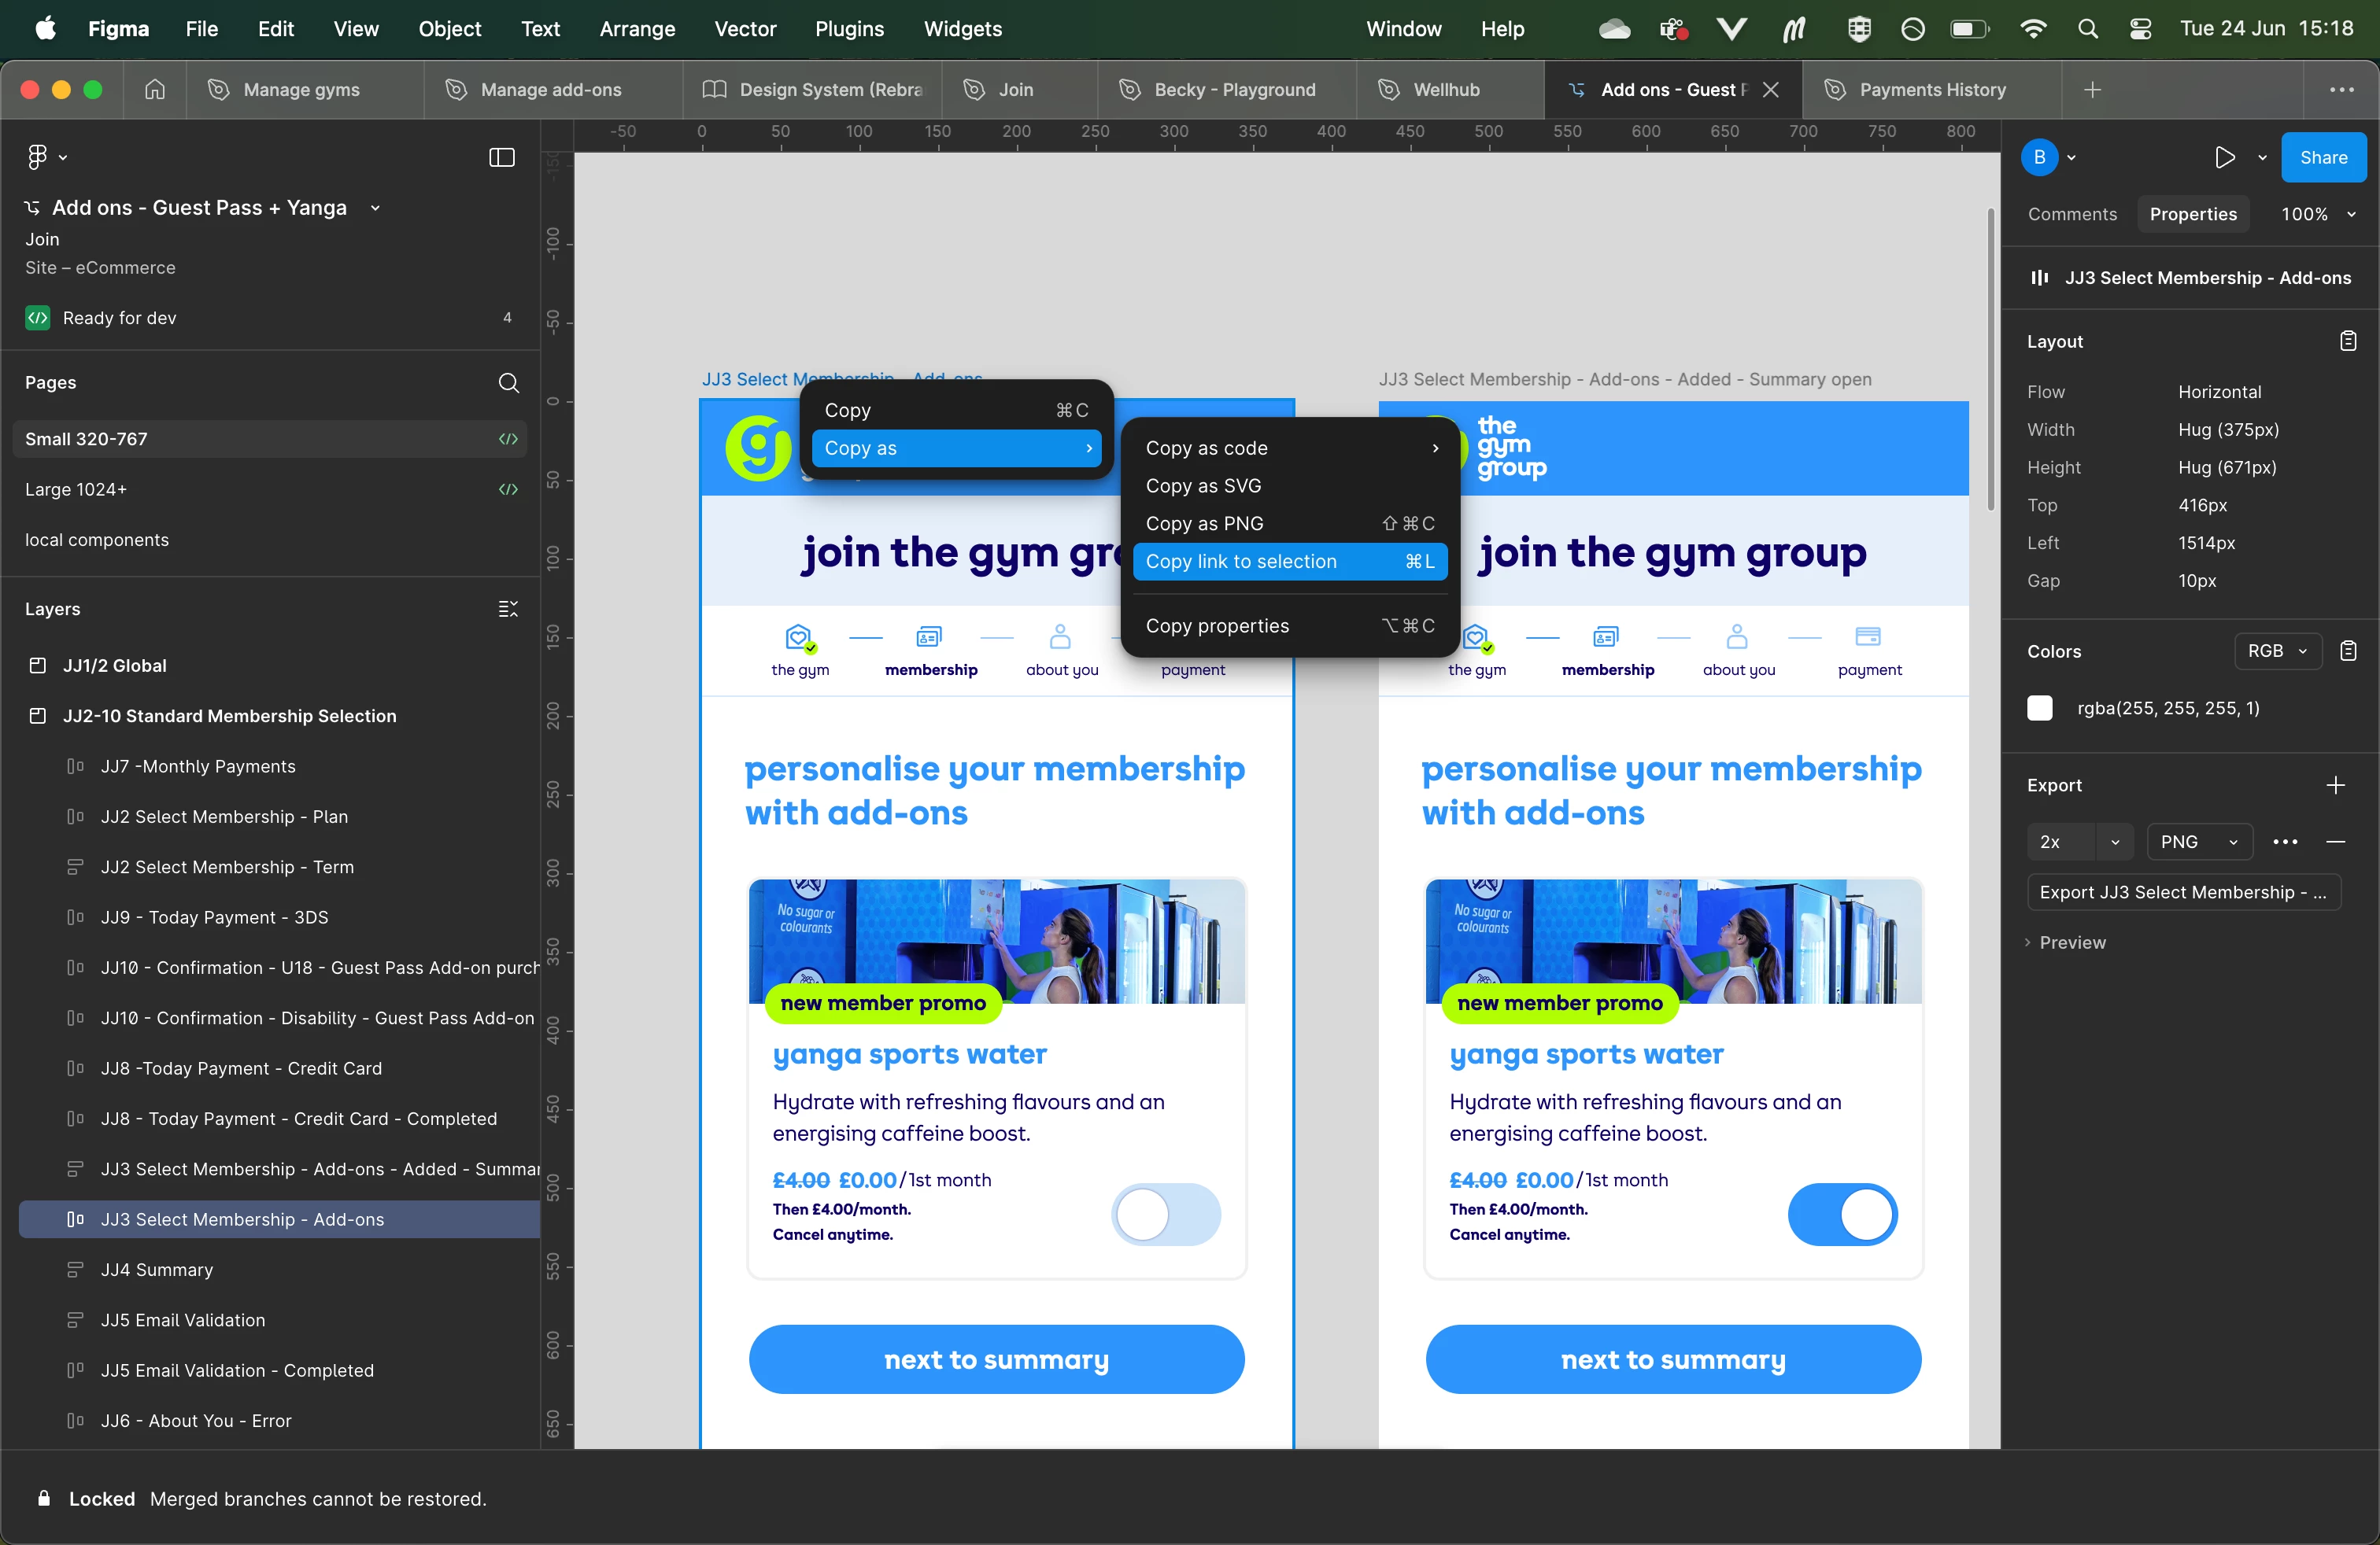Viewport: 2380px width, 1545px height.
Task: Open avatar dropdown chevron
Action: click(2071, 158)
